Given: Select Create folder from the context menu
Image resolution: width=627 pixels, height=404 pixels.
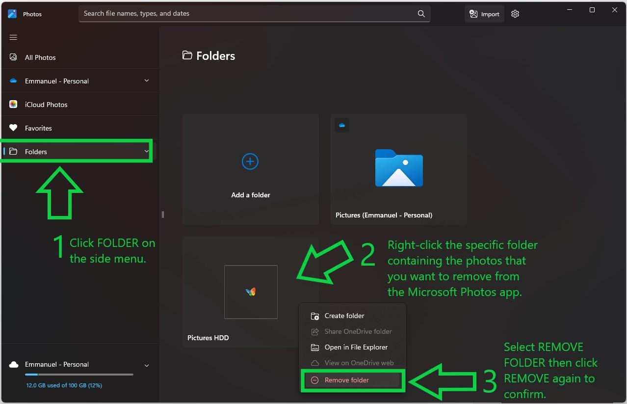Looking at the screenshot, I should tap(353, 316).
